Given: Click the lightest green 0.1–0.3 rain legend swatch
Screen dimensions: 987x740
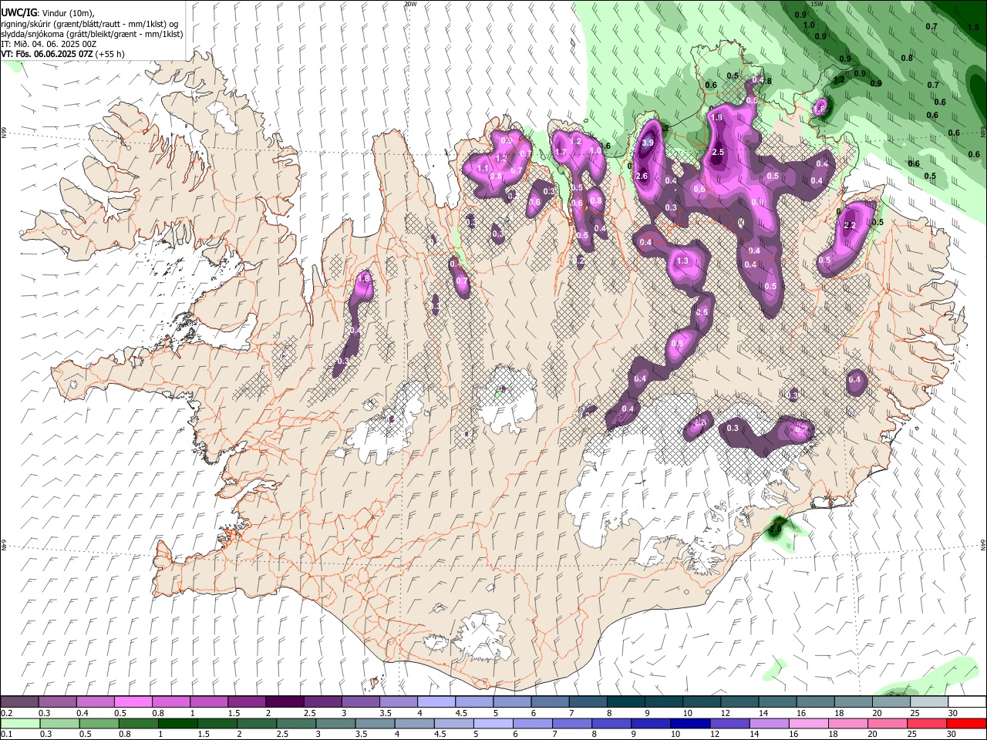Looking at the screenshot, I should (x=19, y=724).
